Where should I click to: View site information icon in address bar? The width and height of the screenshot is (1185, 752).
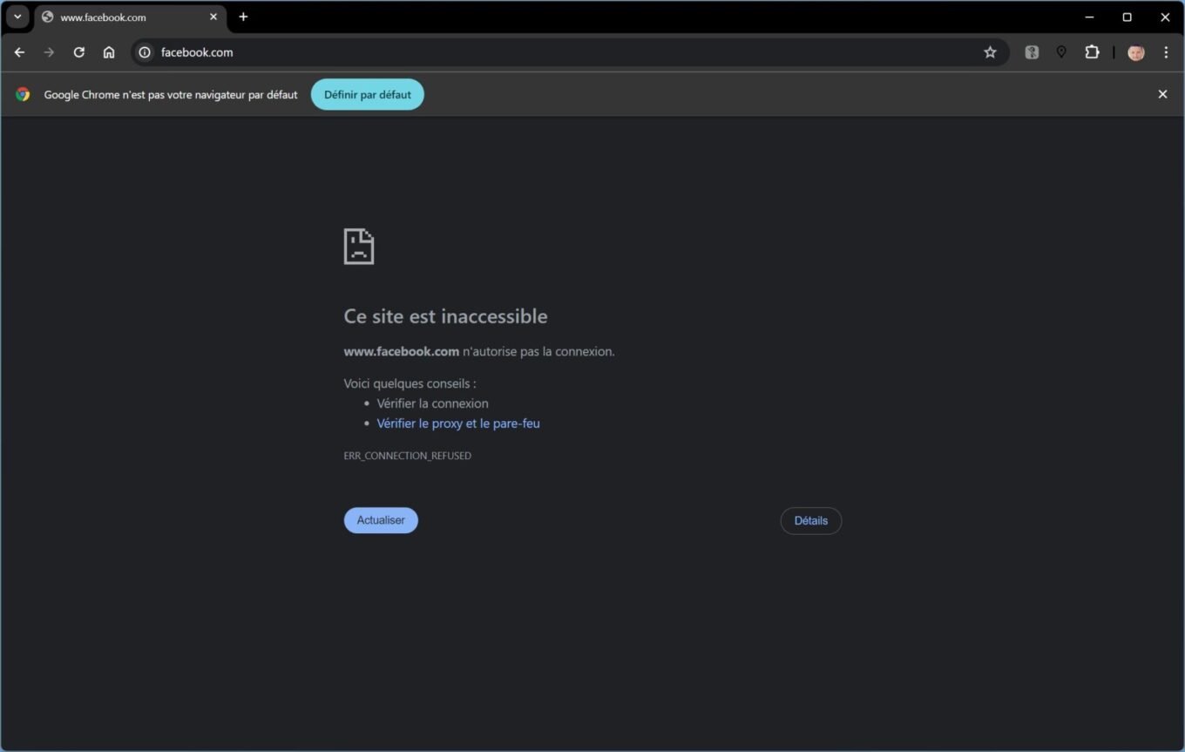pos(145,52)
